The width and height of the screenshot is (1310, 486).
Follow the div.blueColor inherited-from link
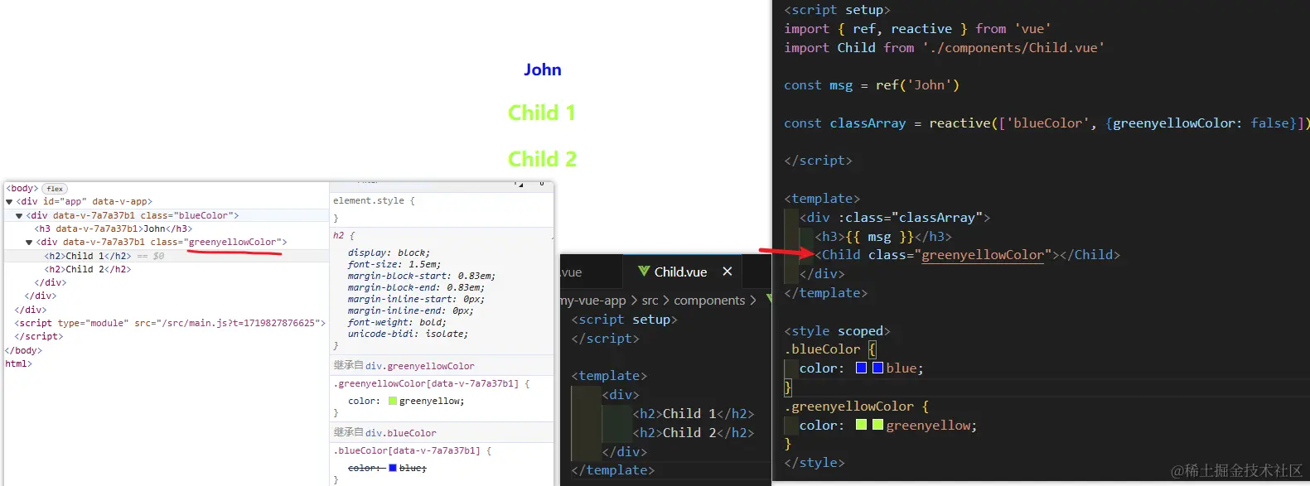click(401, 433)
